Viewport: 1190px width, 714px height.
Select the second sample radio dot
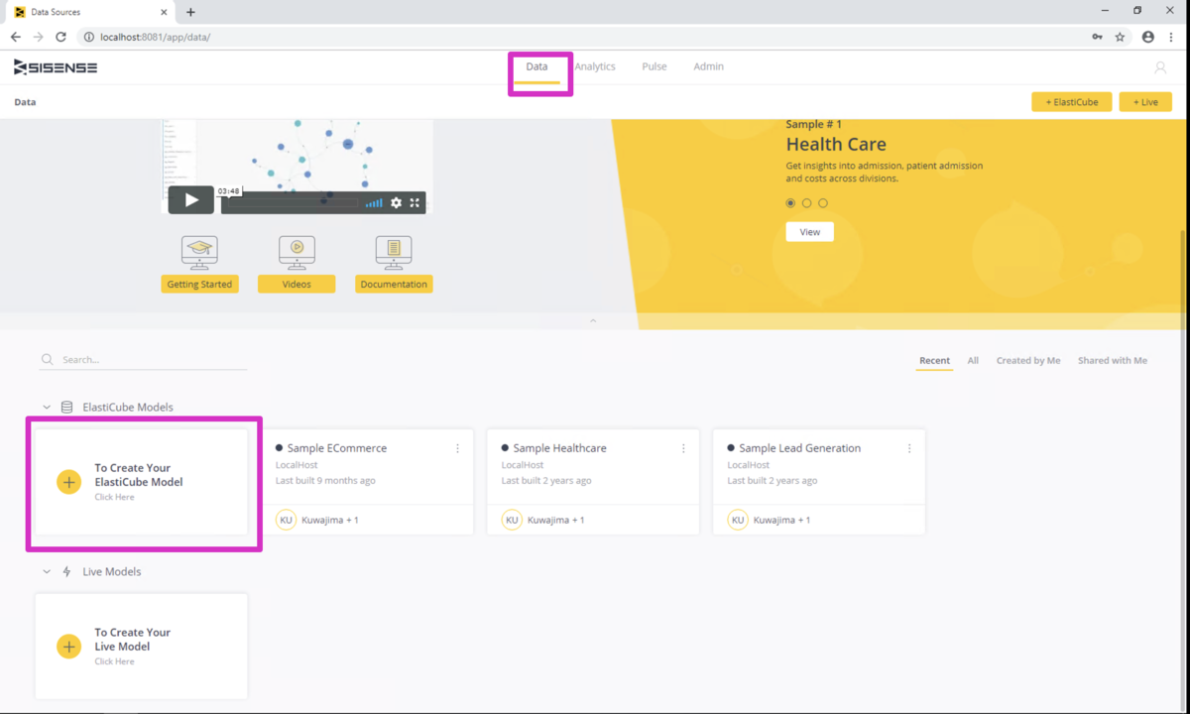coord(806,203)
